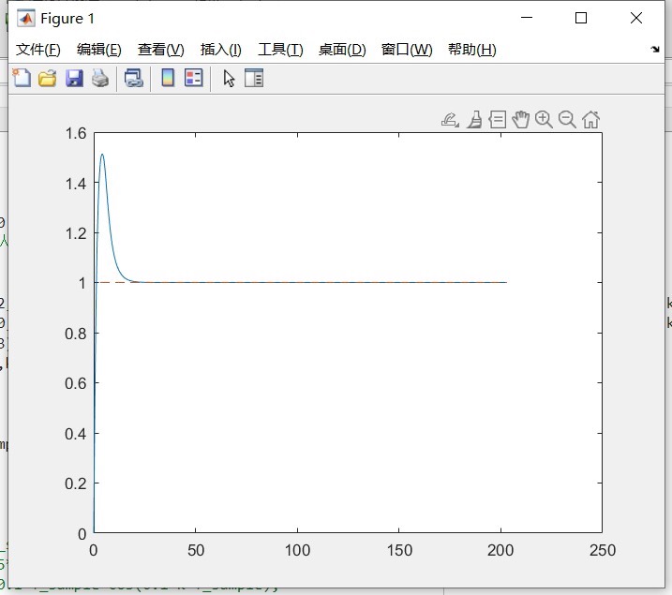Click the y-axis tick label 1.2

(x=76, y=234)
